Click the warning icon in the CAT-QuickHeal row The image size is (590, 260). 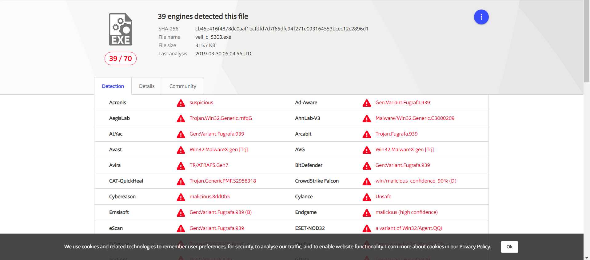tap(181, 181)
